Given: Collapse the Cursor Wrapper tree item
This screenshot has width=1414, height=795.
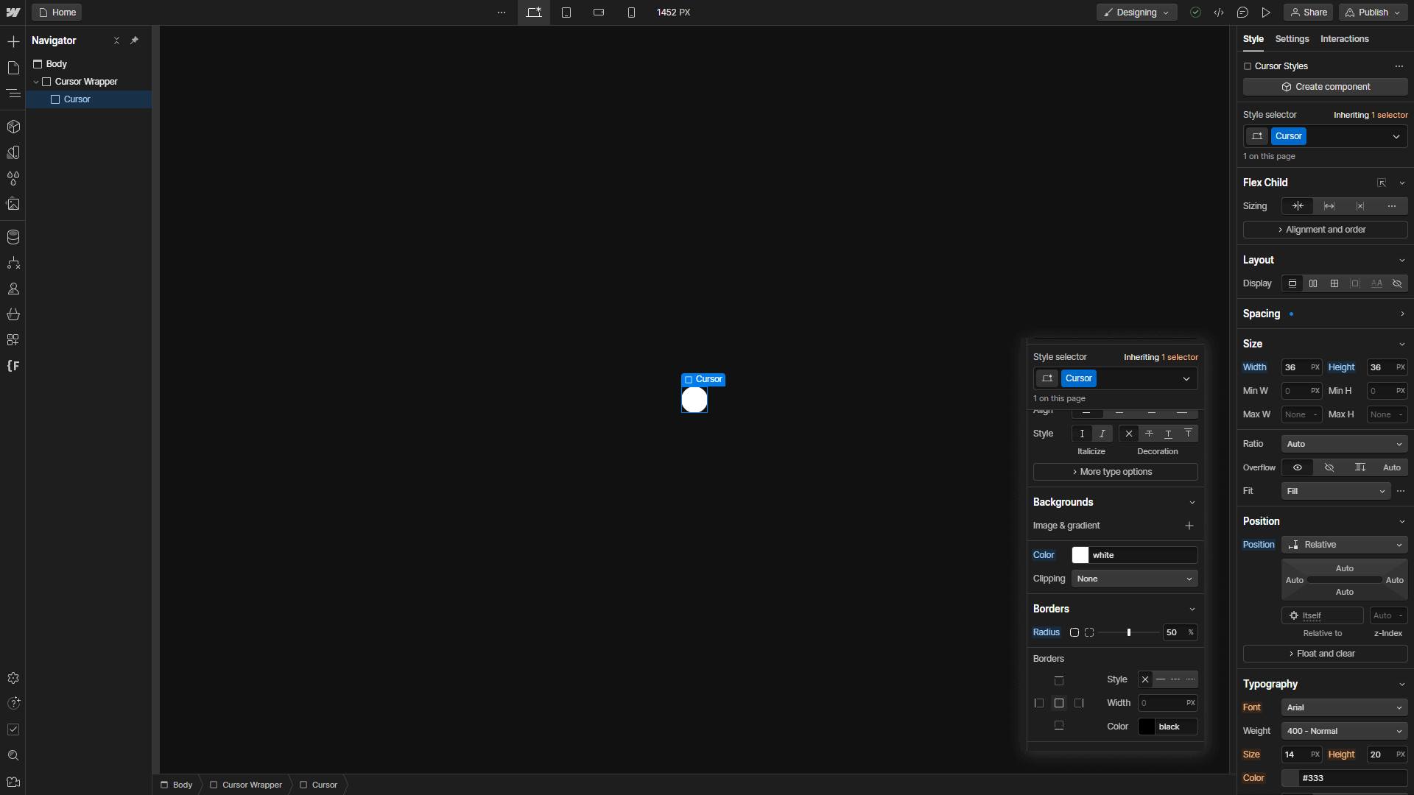Looking at the screenshot, I should click(36, 82).
